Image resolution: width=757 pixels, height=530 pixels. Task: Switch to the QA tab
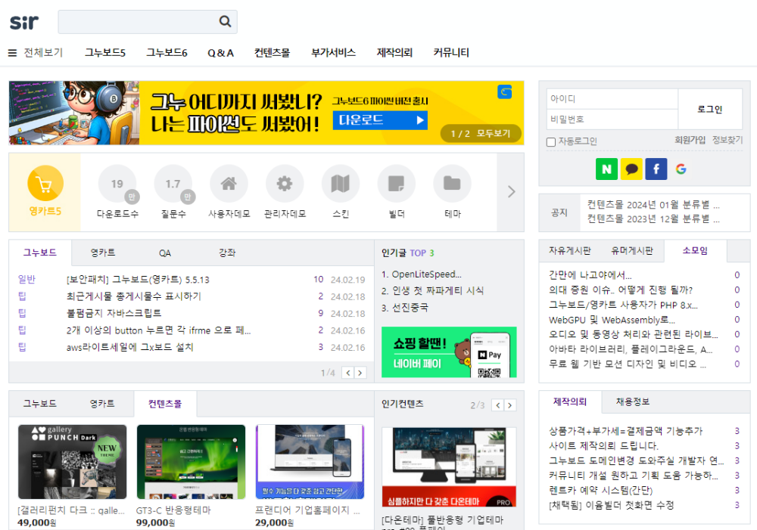(x=164, y=253)
